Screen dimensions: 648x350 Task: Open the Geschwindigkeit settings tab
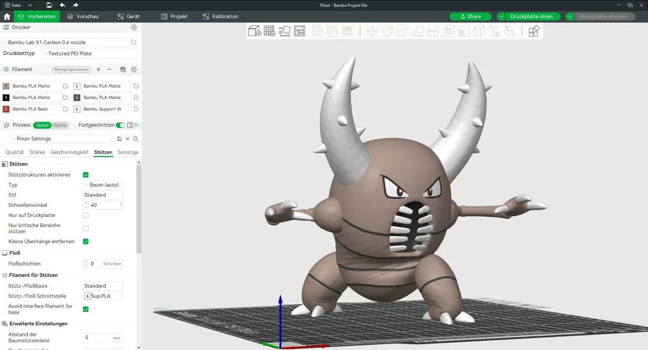click(69, 152)
